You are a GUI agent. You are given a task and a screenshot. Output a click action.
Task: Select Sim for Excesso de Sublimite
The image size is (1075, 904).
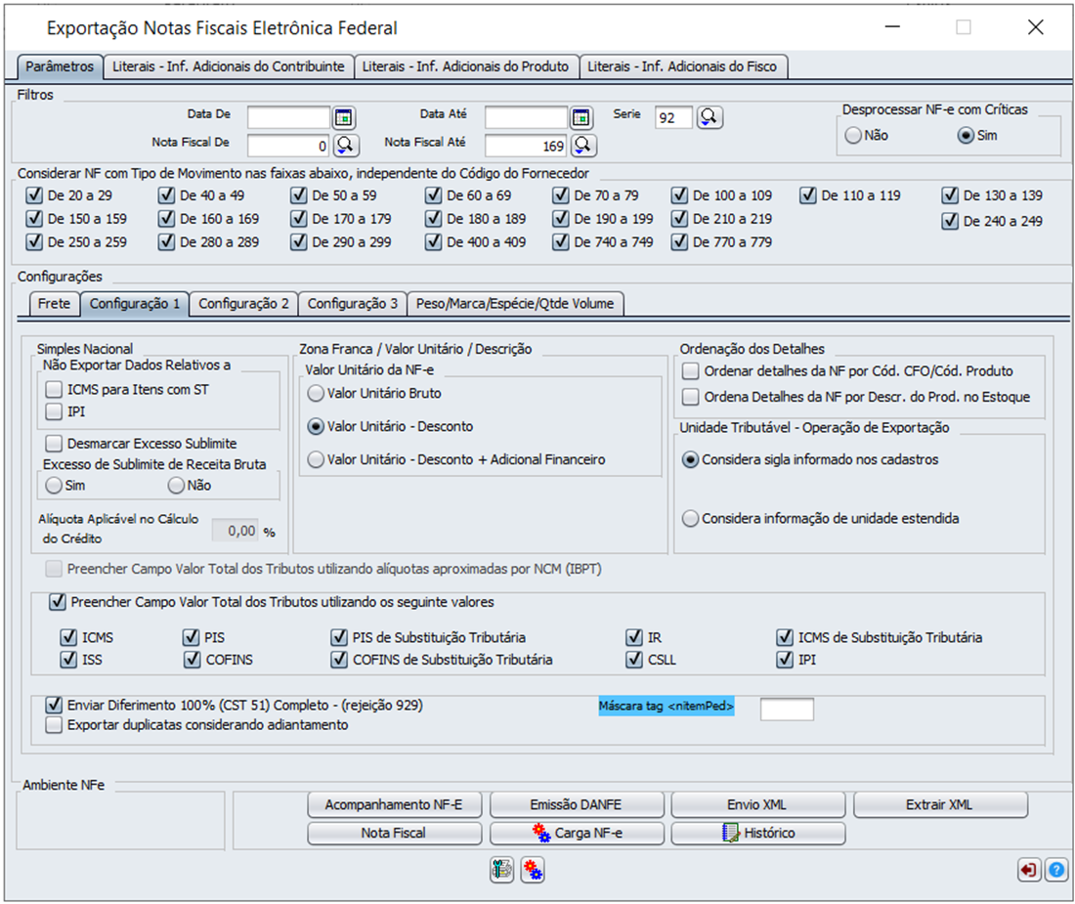coord(54,486)
